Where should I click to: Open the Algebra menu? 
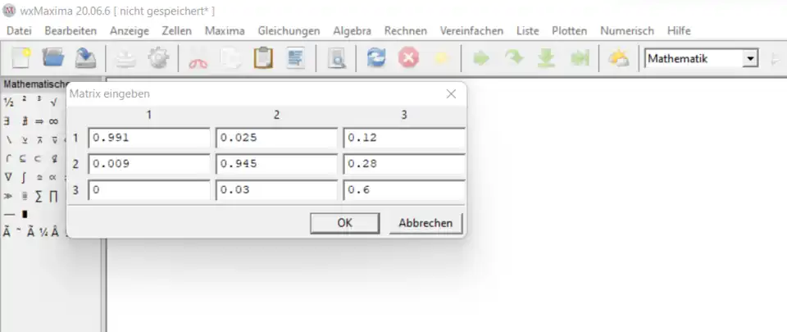pyautogui.click(x=352, y=31)
